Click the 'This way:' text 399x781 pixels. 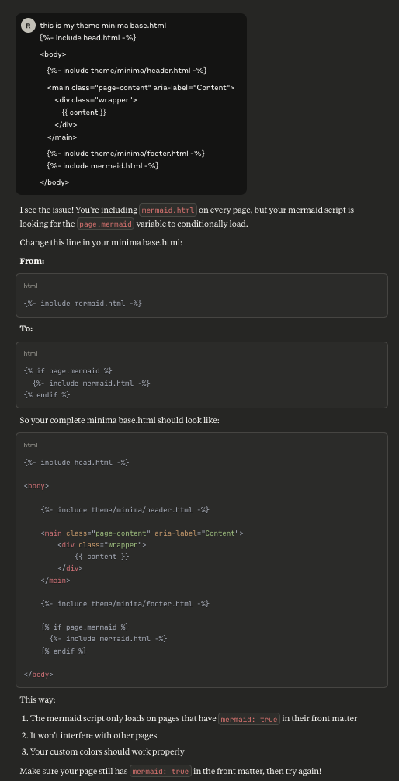[38, 699]
